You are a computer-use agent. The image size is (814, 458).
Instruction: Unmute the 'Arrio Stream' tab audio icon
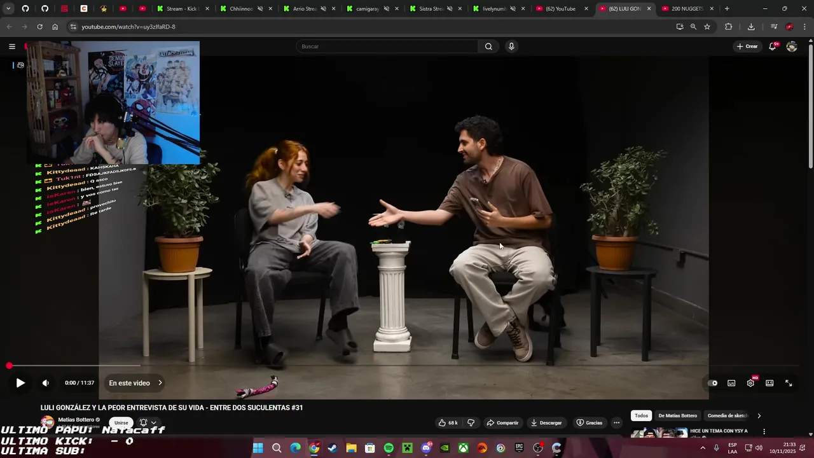pyautogui.click(x=323, y=9)
